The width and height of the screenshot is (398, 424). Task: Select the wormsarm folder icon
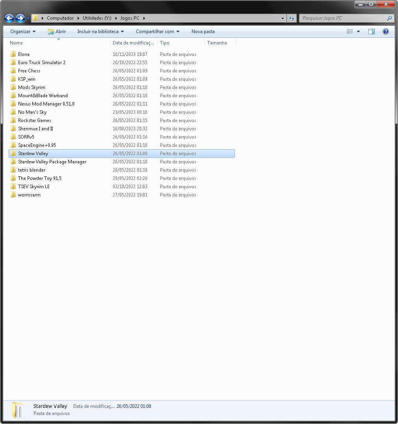[x=13, y=195]
